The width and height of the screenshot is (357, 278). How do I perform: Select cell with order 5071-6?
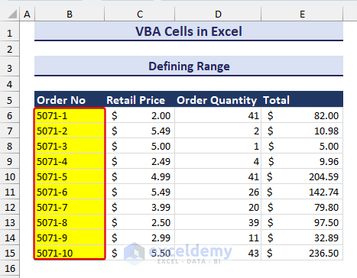pos(70,192)
